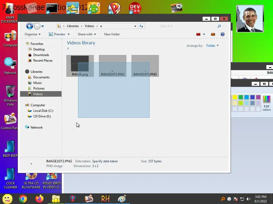Image resolution: width=273 pixels, height=204 pixels.
Task: Open the Computer desktop icon
Action: pyautogui.click(x=10, y=39)
